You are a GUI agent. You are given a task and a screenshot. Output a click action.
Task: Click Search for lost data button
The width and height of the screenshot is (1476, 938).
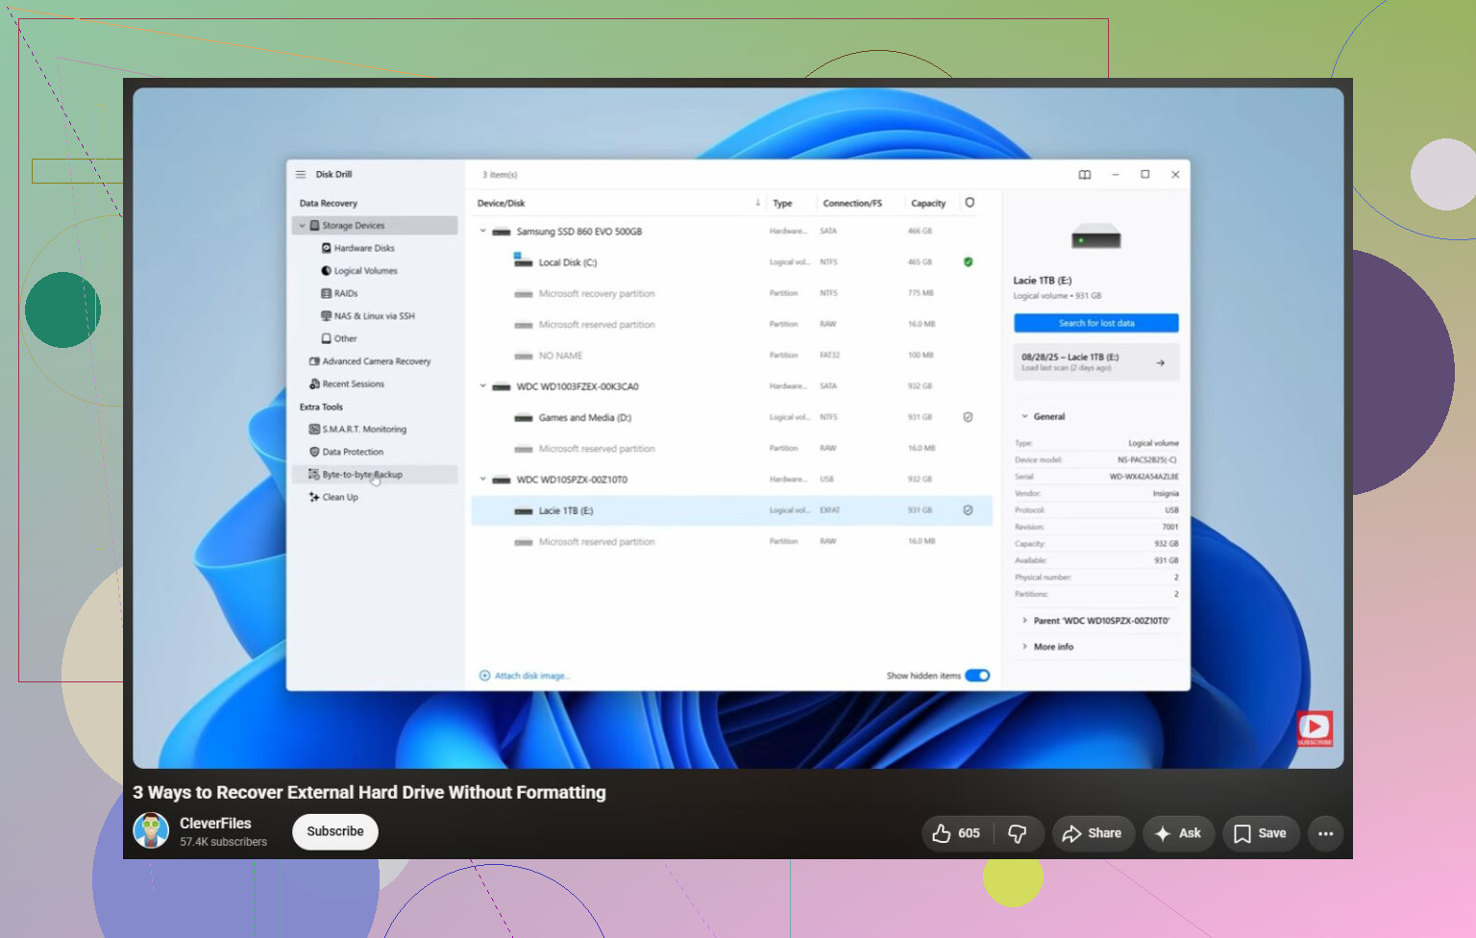pyautogui.click(x=1096, y=323)
